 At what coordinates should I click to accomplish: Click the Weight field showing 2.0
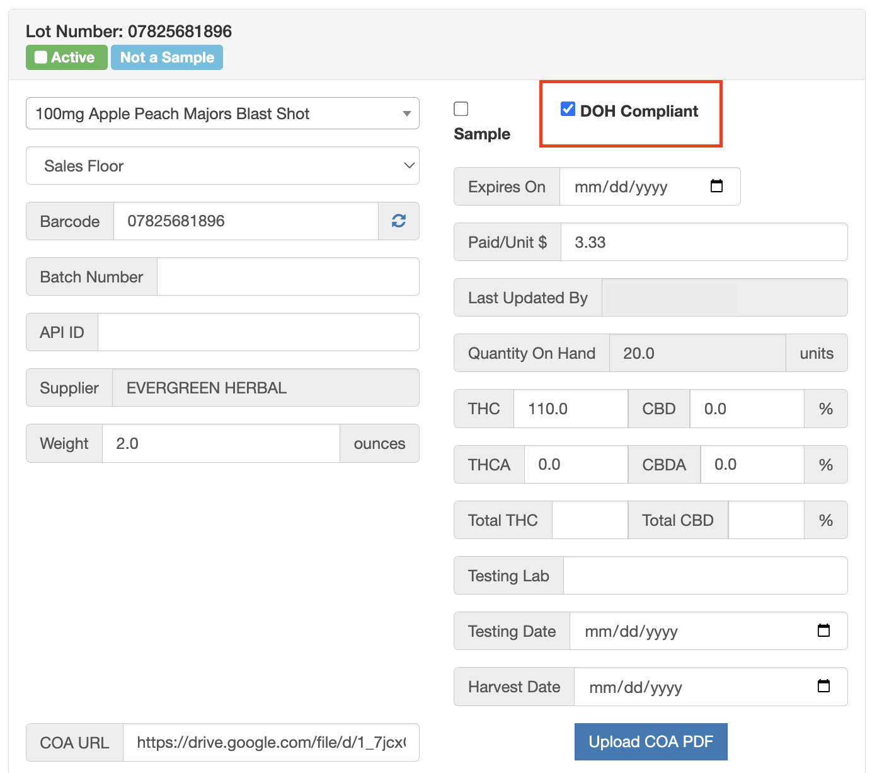click(x=221, y=443)
